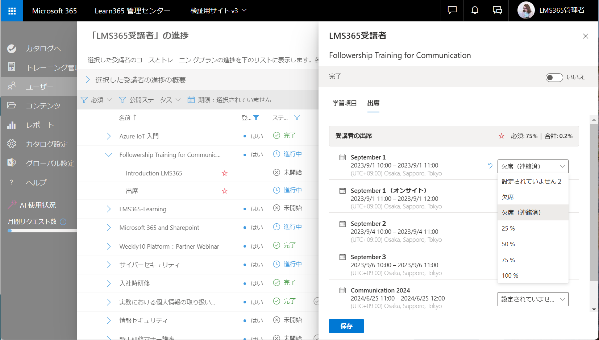Select 欠席 option in dropdown list
Viewport: 599px width, 340px height.
pyautogui.click(x=533, y=197)
